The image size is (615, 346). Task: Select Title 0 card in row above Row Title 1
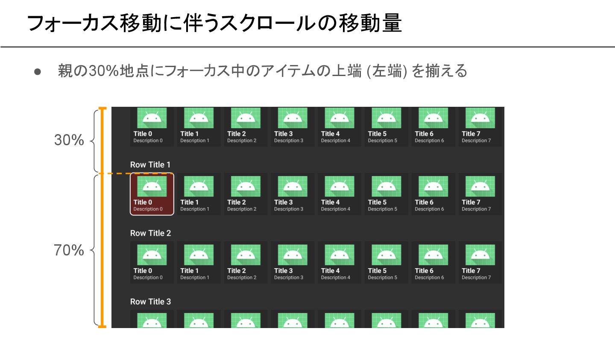(152, 127)
